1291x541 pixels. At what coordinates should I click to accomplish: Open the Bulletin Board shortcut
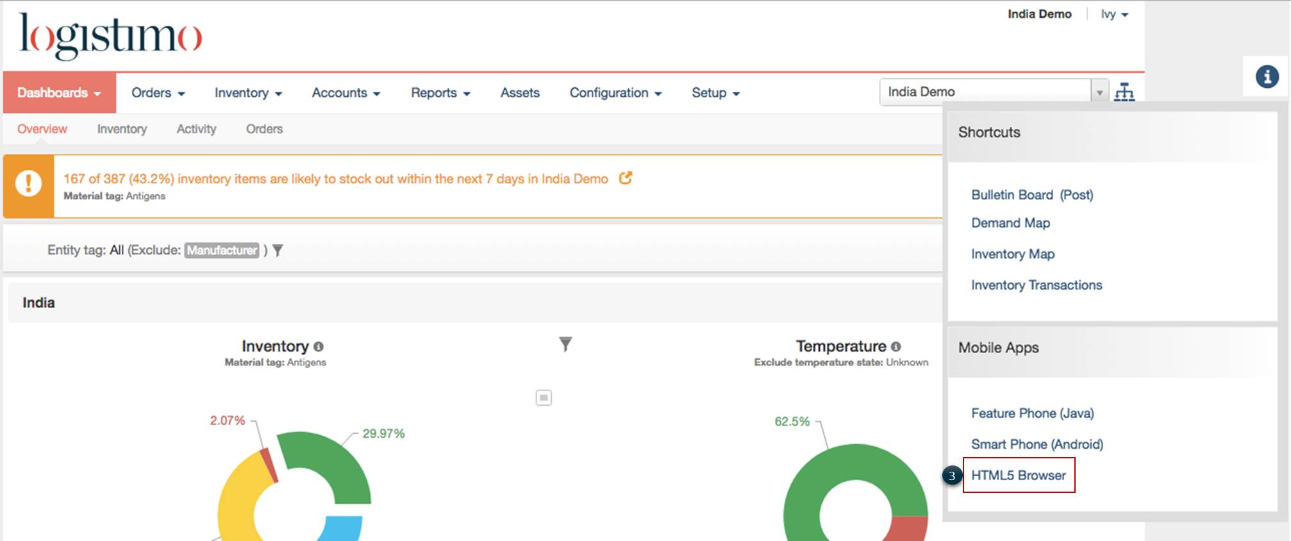1012,195
